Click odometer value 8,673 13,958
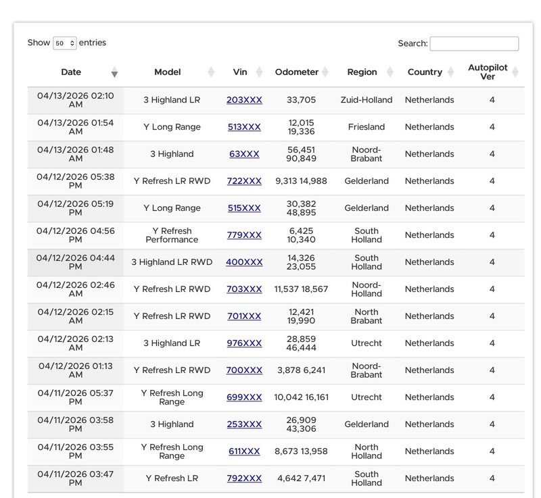The height and width of the screenshot is (498, 541). [301, 451]
